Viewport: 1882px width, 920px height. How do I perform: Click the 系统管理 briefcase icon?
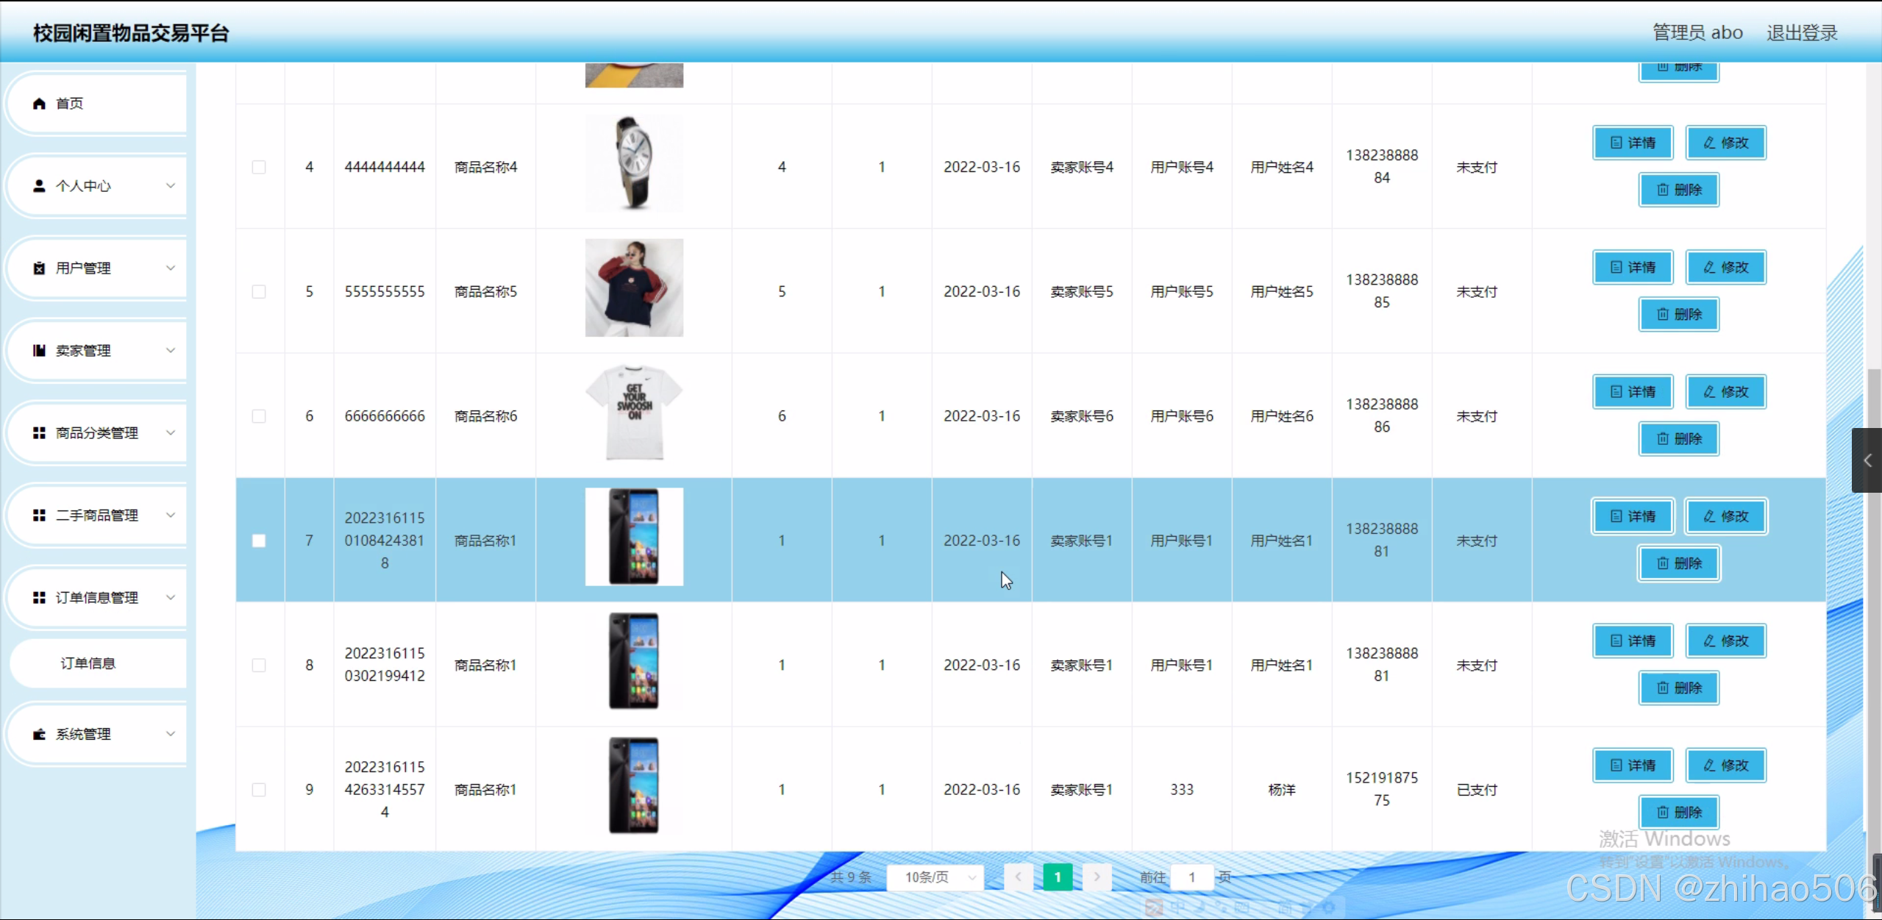(x=39, y=734)
